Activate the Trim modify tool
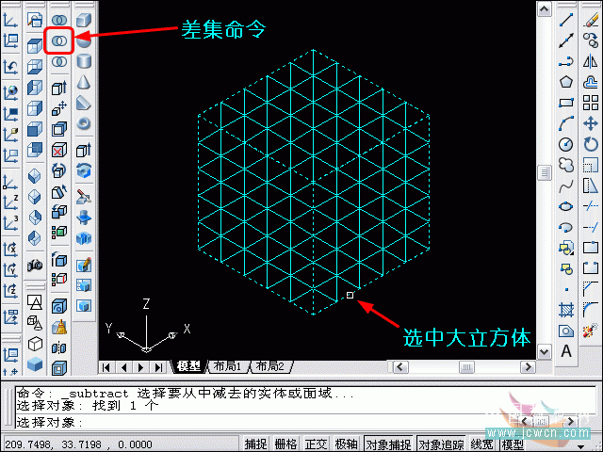The image size is (603, 452). (591, 207)
